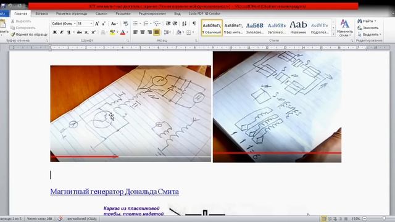
Task: Select Подзаголовок style
Action: click(x=320, y=28)
